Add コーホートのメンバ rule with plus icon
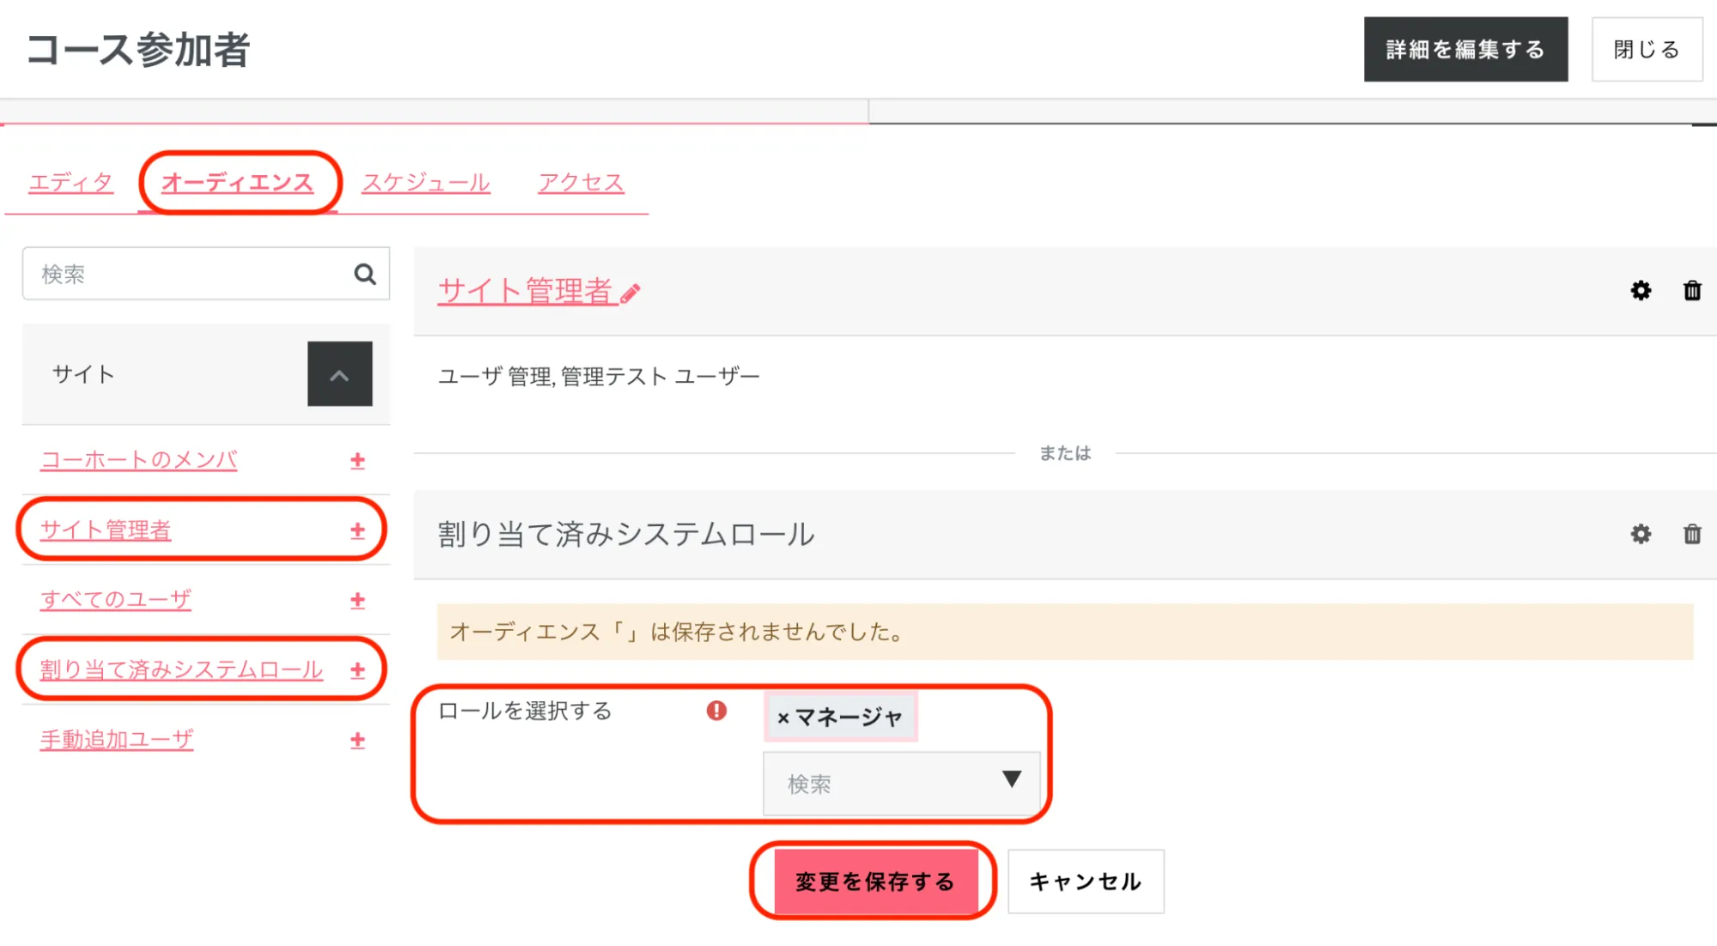The image size is (1717, 946). 357,461
